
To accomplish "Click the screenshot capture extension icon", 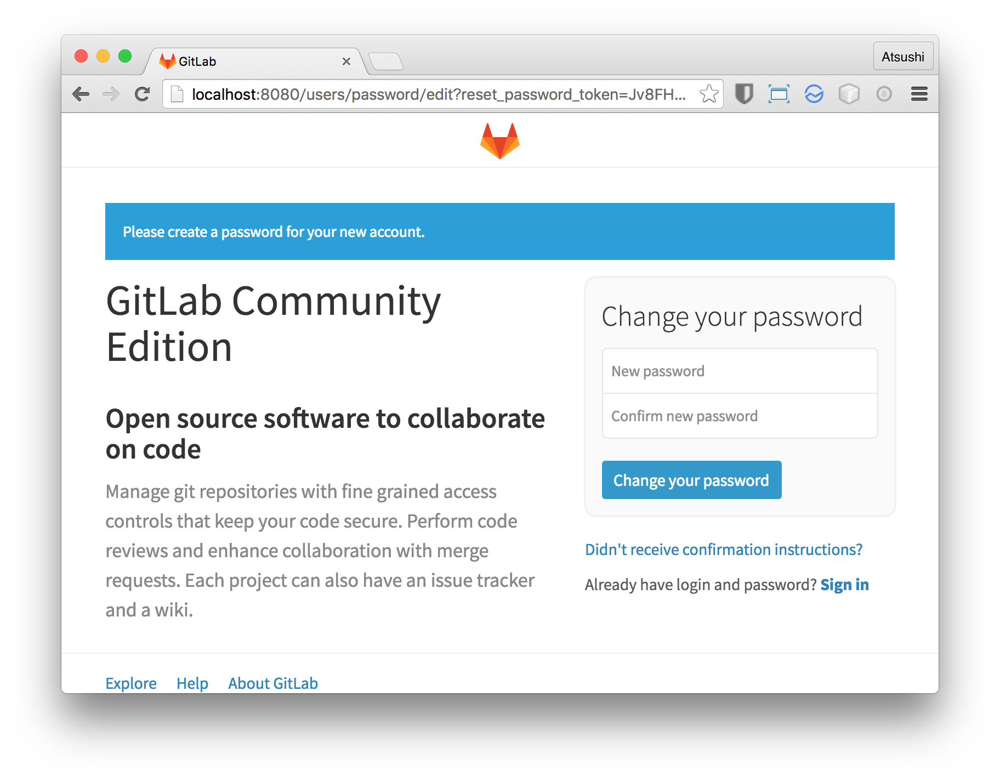I will [779, 94].
